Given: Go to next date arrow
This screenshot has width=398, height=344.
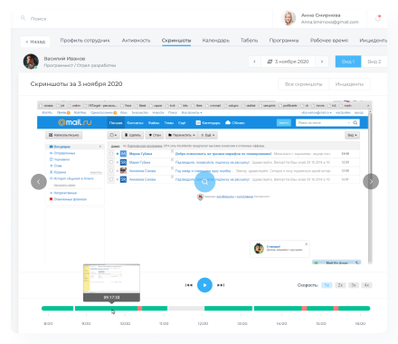Looking at the screenshot, I should coord(322,62).
